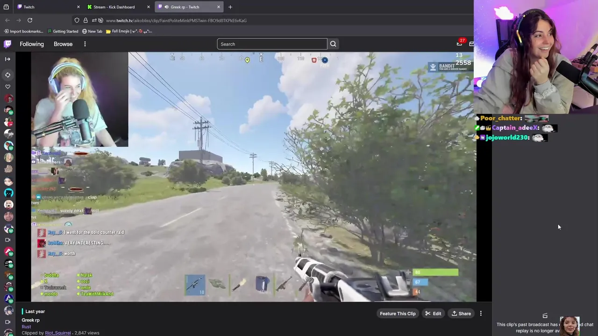Open clip more options vertical dots
Image resolution: width=598 pixels, height=336 pixels.
coord(481,314)
